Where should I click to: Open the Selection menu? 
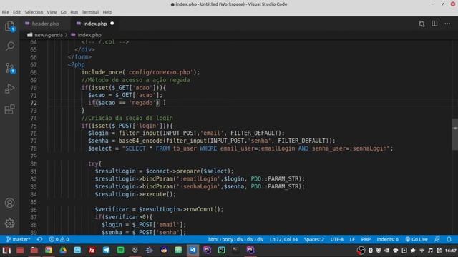click(x=34, y=12)
